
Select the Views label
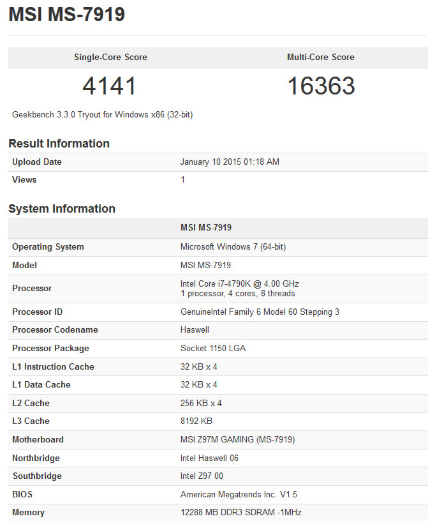(x=24, y=180)
